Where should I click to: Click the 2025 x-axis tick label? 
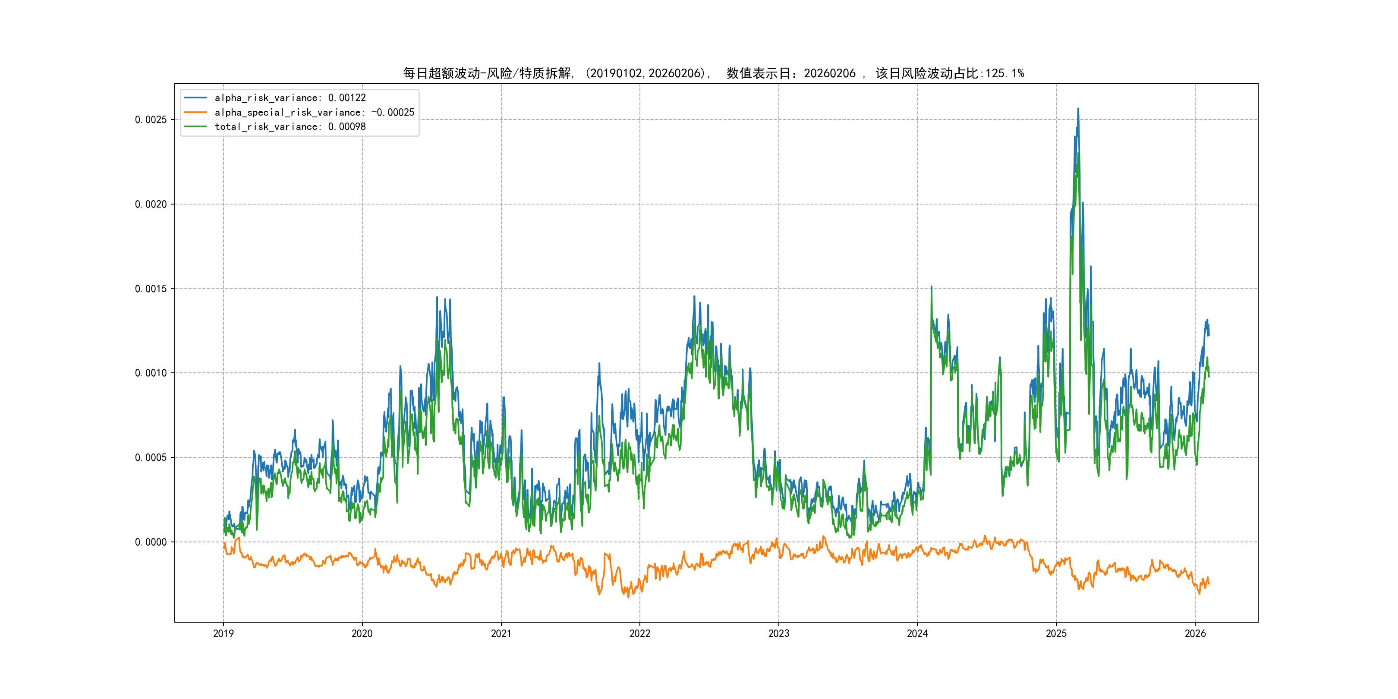point(1056,633)
